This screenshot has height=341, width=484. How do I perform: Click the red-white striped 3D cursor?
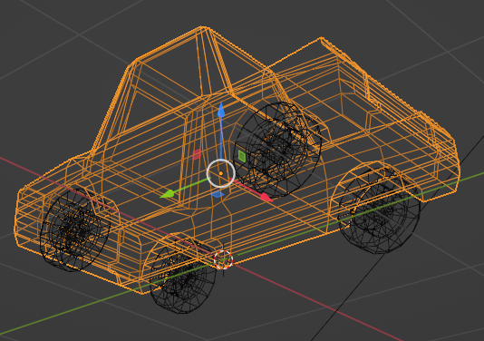click(223, 259)
